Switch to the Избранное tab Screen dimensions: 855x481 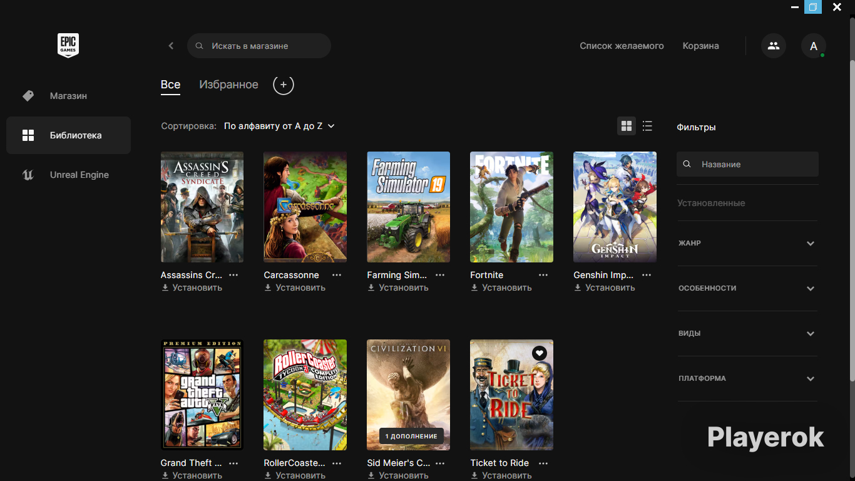click(x=228, y=85)
